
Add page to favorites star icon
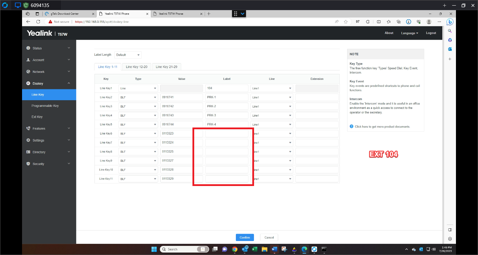[x=346, y=21]
